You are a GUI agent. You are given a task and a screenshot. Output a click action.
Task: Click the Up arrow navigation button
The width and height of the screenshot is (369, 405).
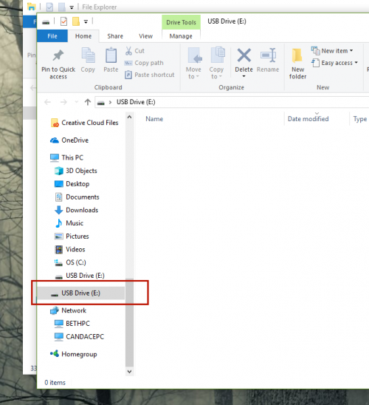88,102
